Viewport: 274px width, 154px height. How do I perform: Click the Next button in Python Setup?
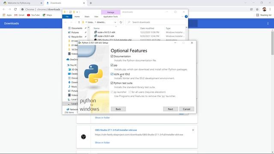tap(170, 109)
